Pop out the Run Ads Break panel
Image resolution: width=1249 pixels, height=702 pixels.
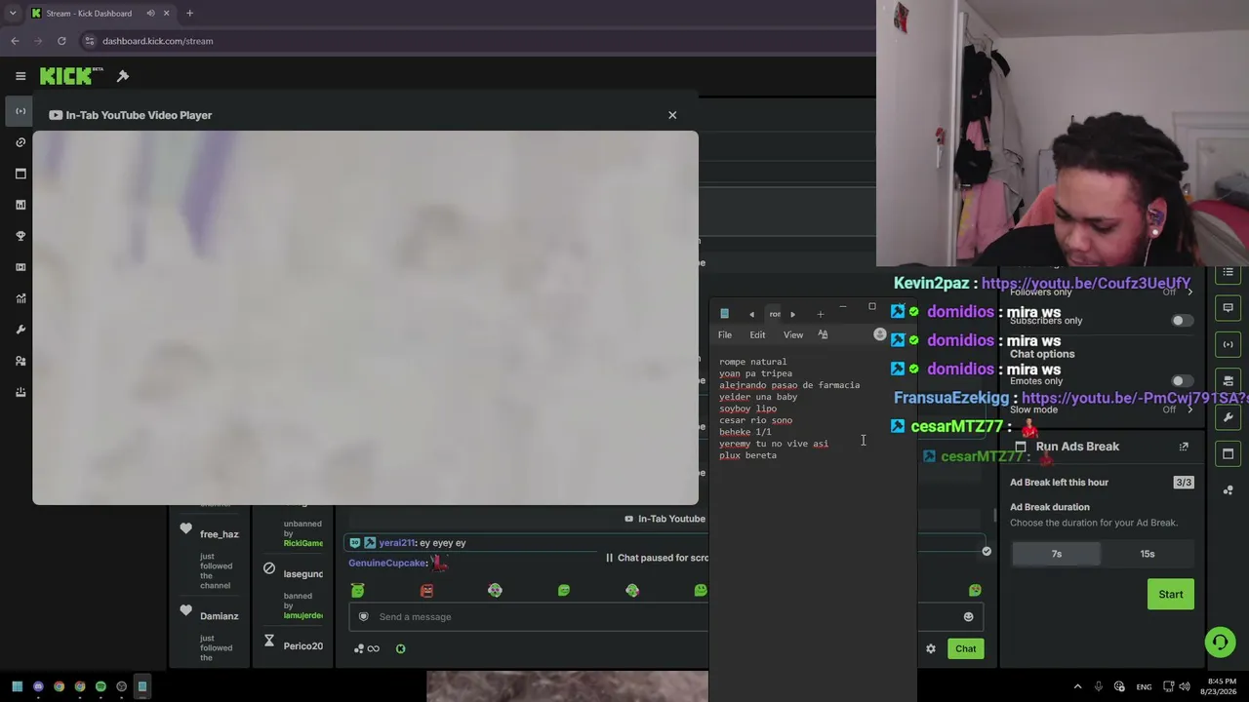1184,447
